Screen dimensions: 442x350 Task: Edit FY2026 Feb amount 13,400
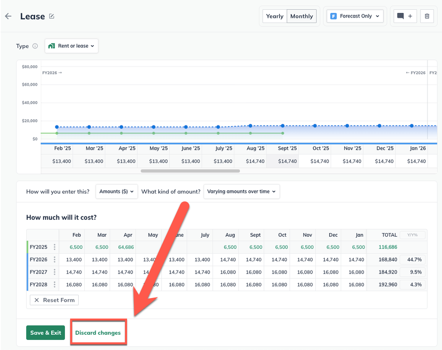72,259
